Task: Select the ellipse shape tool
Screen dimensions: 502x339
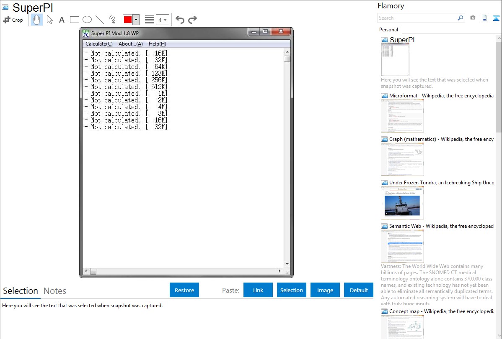Action: [87, 20]
